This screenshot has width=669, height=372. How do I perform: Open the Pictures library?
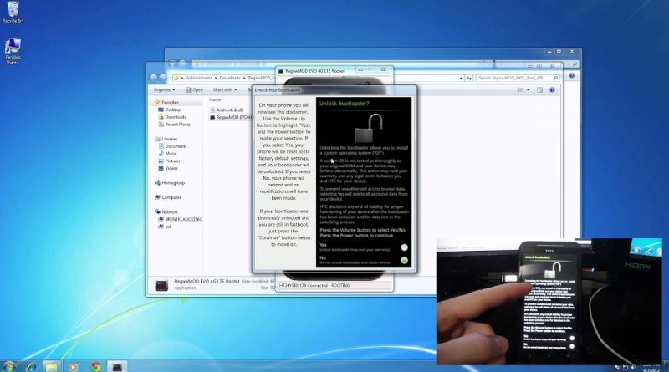(x=172, y=161)
